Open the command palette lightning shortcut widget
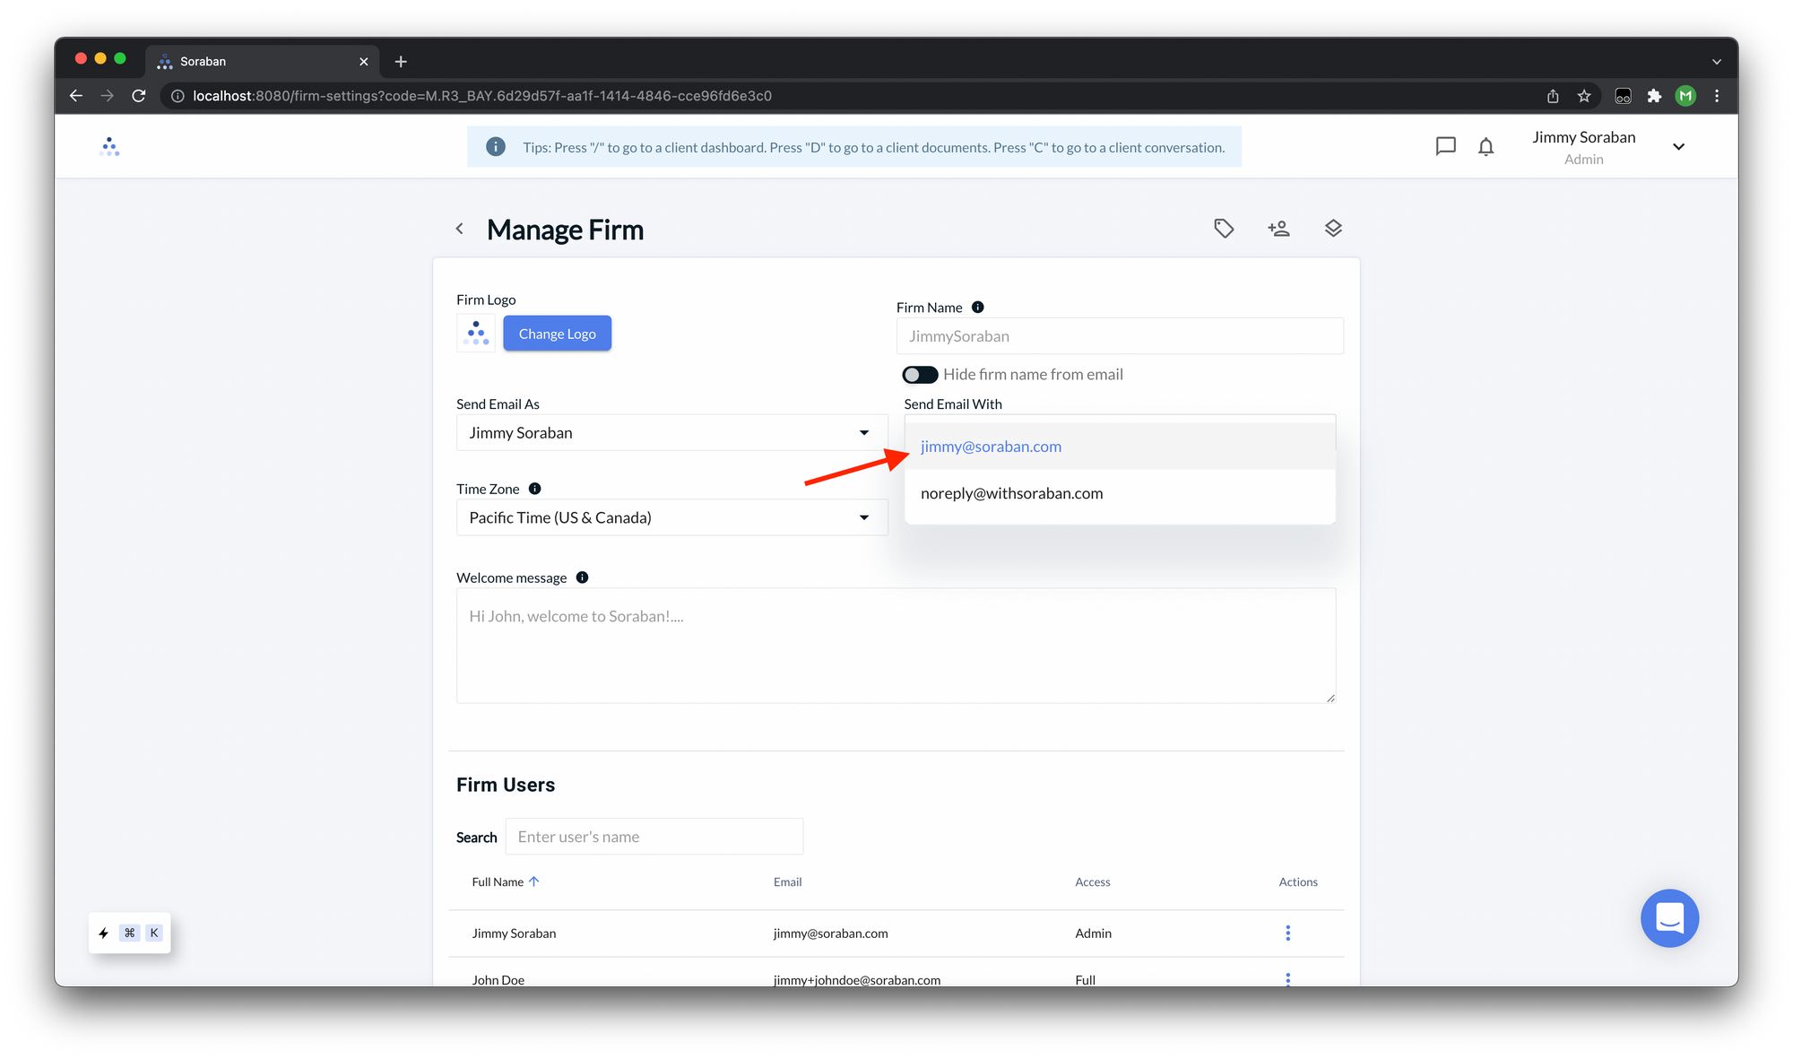The image size is (1793, 1059). (130, 933)
